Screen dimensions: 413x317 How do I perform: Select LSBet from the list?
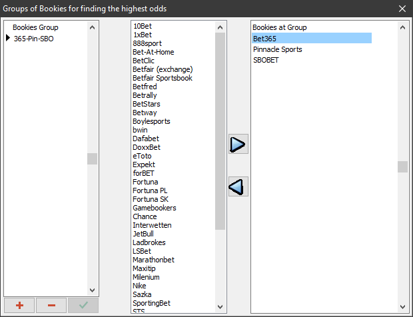(142, 252)
